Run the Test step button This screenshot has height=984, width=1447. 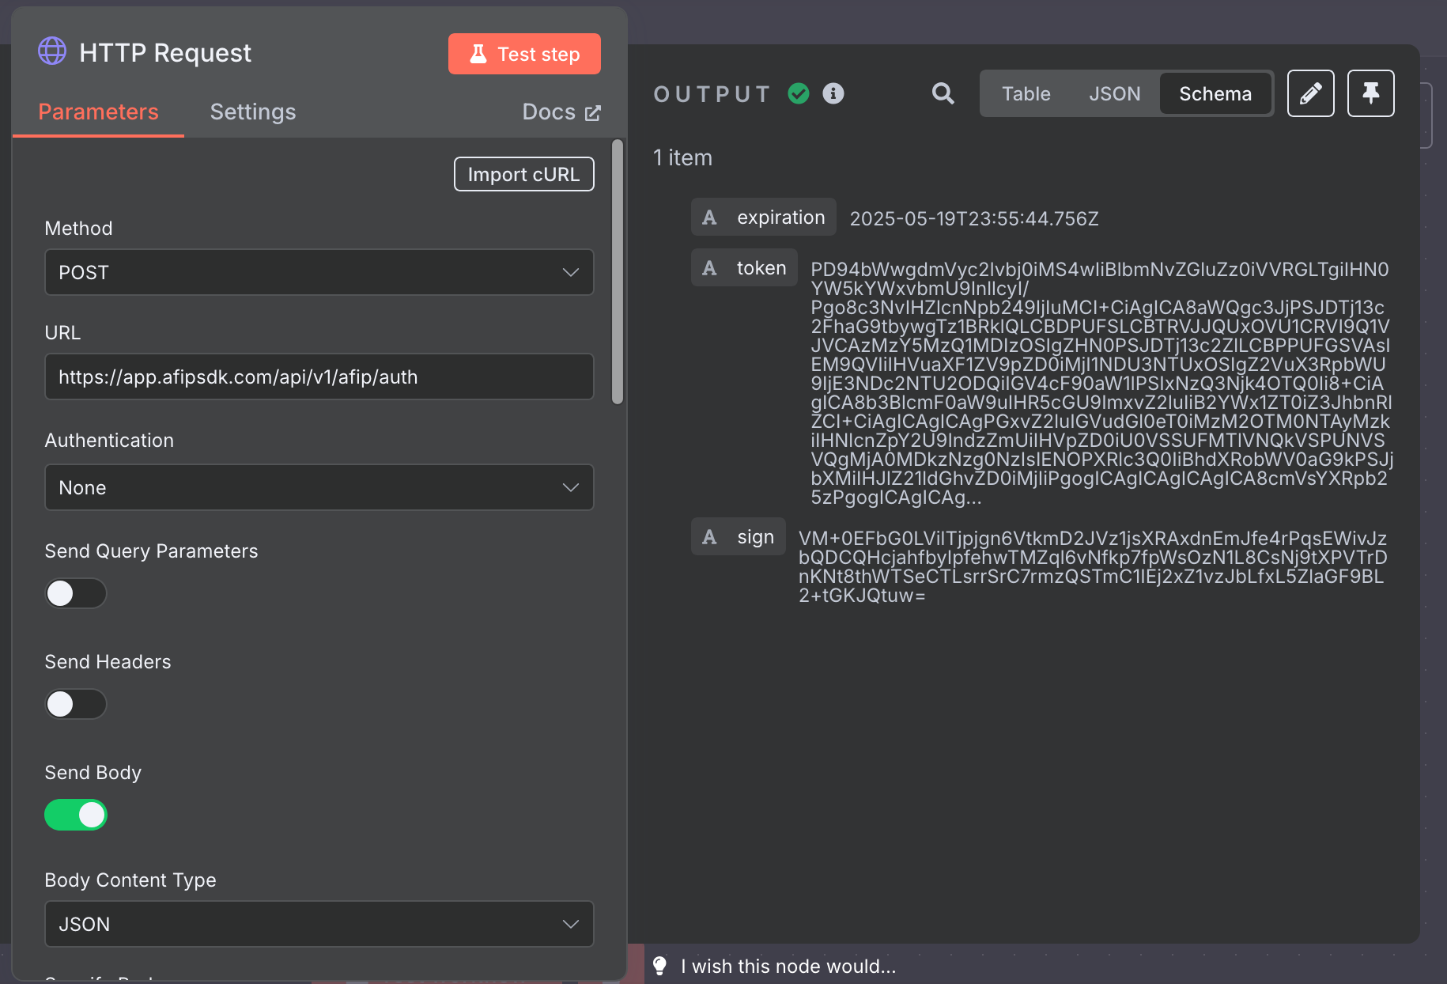524,54
